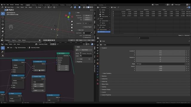The image size is (191, 107).
Task: Toggle the lock on Location X
Action: coord(187,51)
